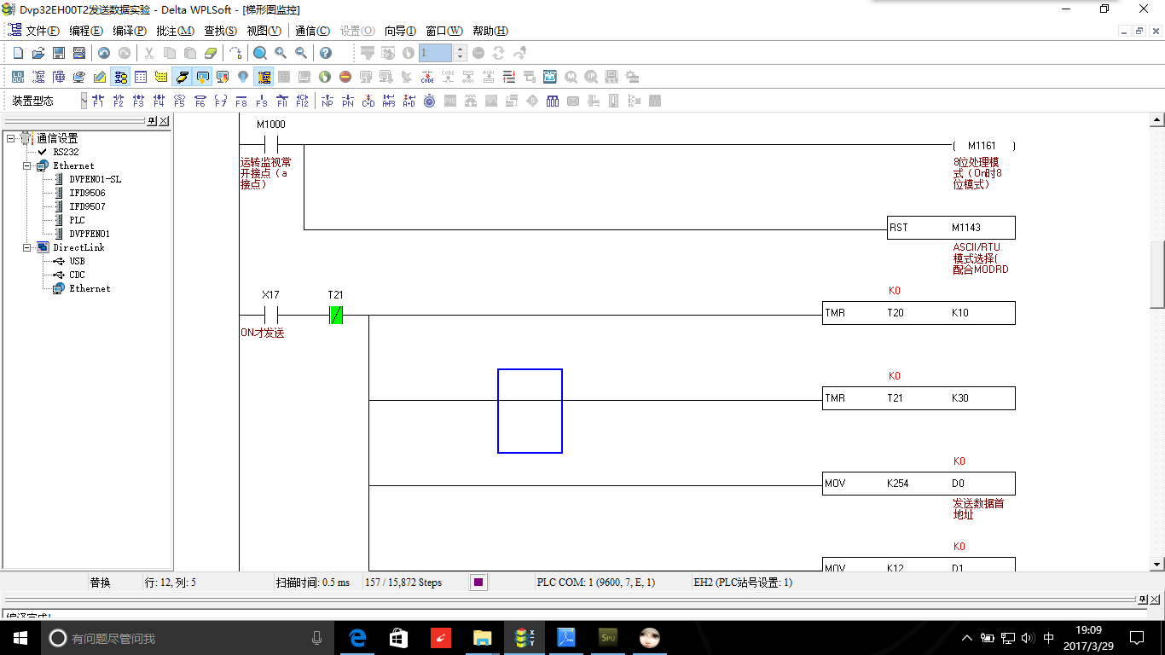This screenshot has height=655, width=1165.
Task: Insert output coil with F7 icon
Action: click(220, 101)
